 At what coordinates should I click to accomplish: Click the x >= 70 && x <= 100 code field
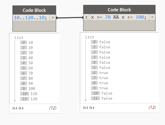[119, 17]
